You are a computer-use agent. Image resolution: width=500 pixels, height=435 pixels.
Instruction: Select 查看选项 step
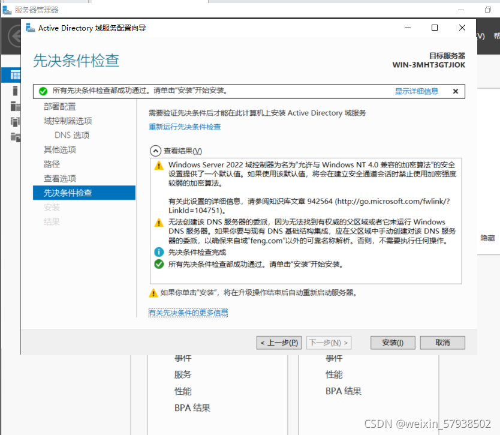[59, 178]
